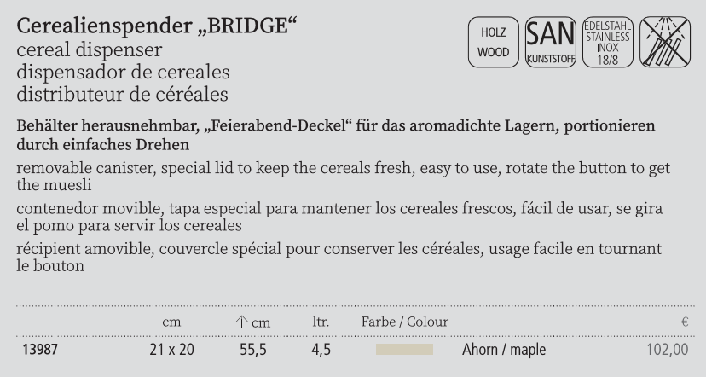Click the price 102,00
Viewport: 706px width, 377px height.
[668, 350]
